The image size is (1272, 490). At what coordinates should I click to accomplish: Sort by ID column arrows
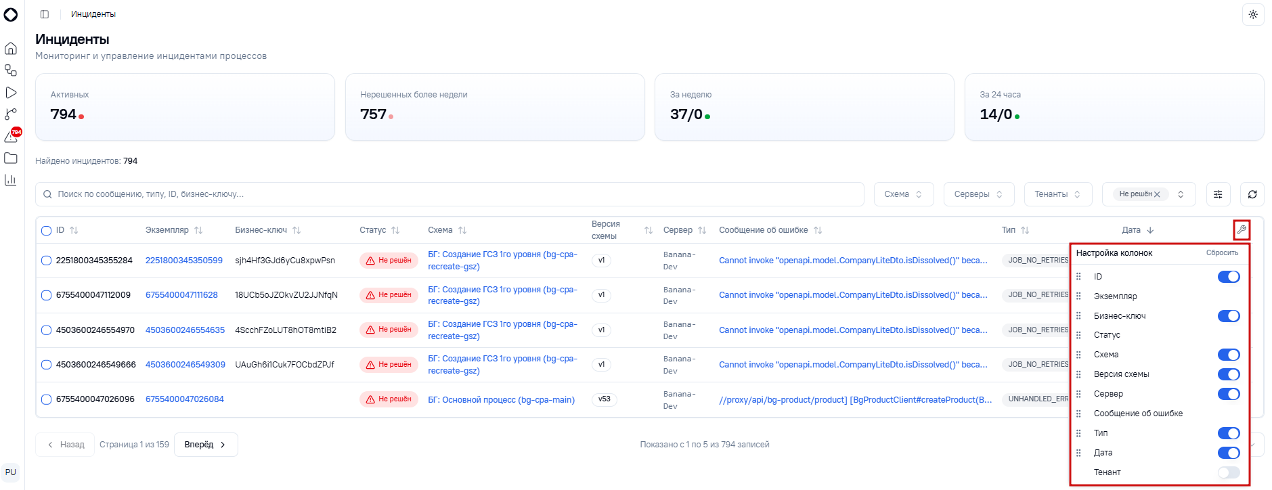[x=74, y=231]
